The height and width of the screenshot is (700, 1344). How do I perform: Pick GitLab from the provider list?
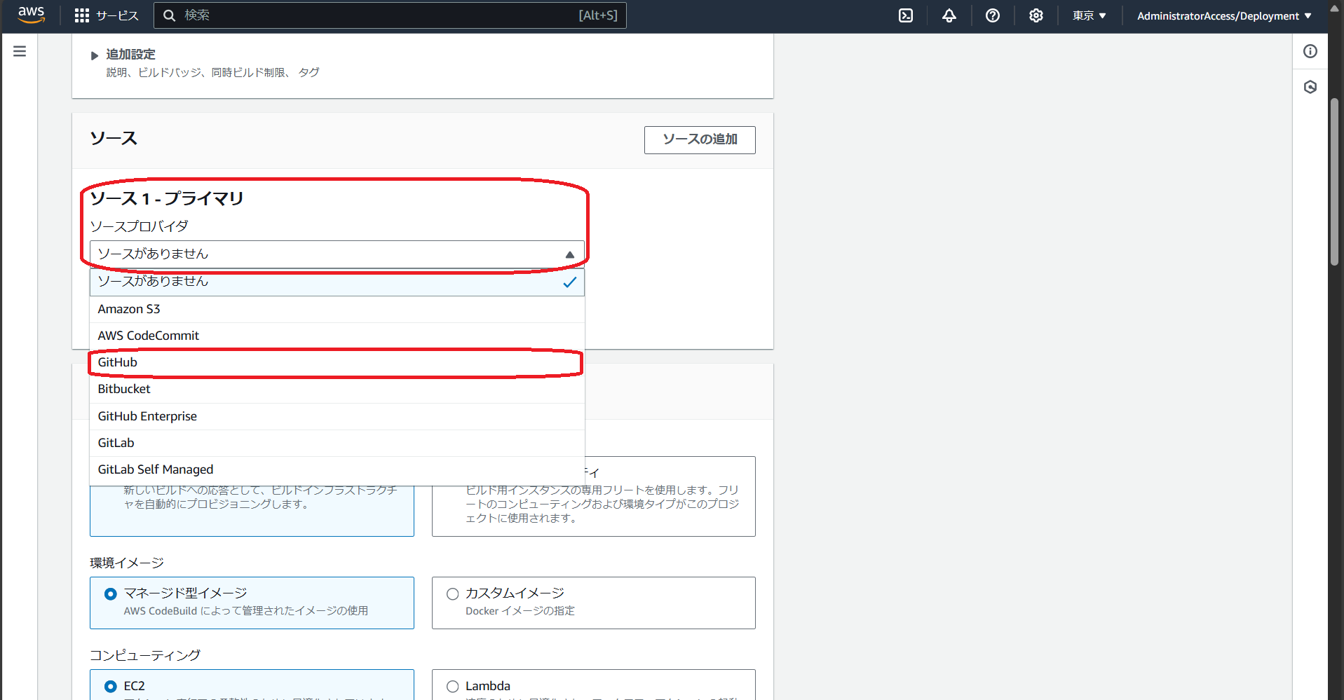pos(337,443)
